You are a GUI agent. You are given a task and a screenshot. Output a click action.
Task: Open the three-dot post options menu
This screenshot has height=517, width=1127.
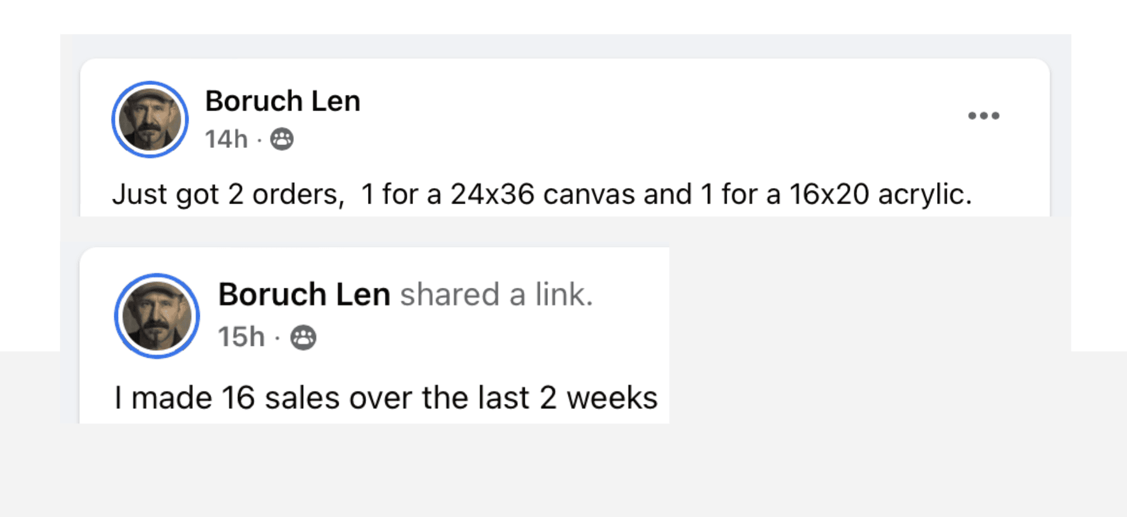[x=983, y=116]
